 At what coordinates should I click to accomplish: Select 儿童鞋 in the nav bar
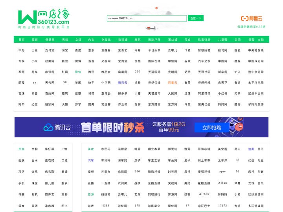coord(222,40)
